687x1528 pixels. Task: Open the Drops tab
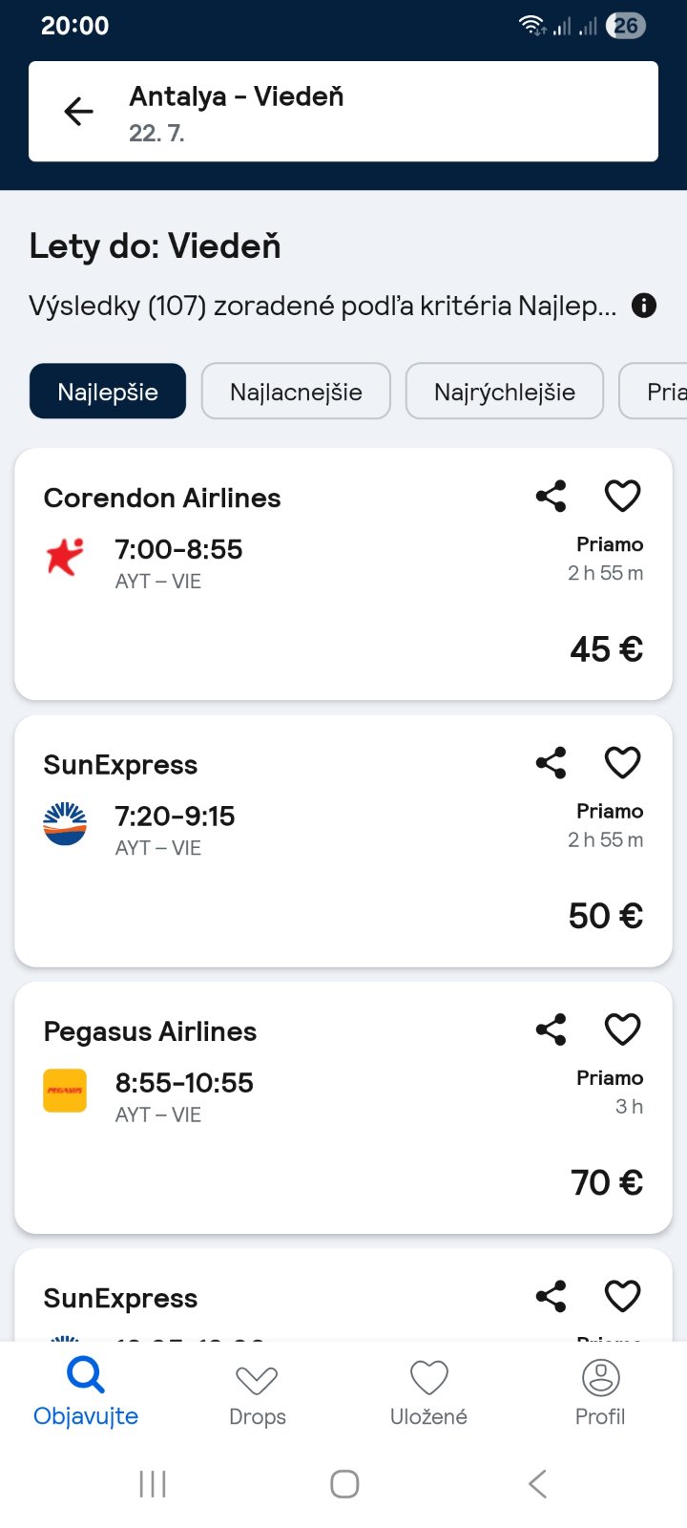pos(257,1393)
